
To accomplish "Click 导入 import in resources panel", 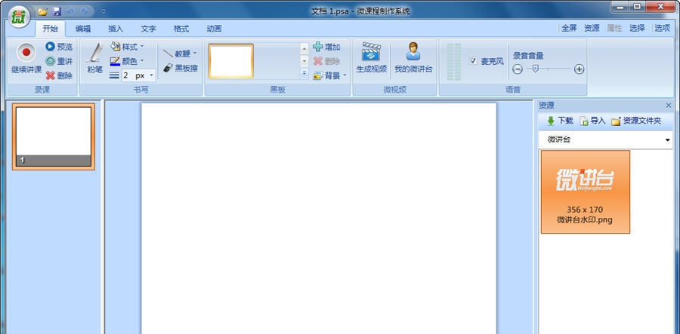I will pyautogui.click(x=592, y=121).
